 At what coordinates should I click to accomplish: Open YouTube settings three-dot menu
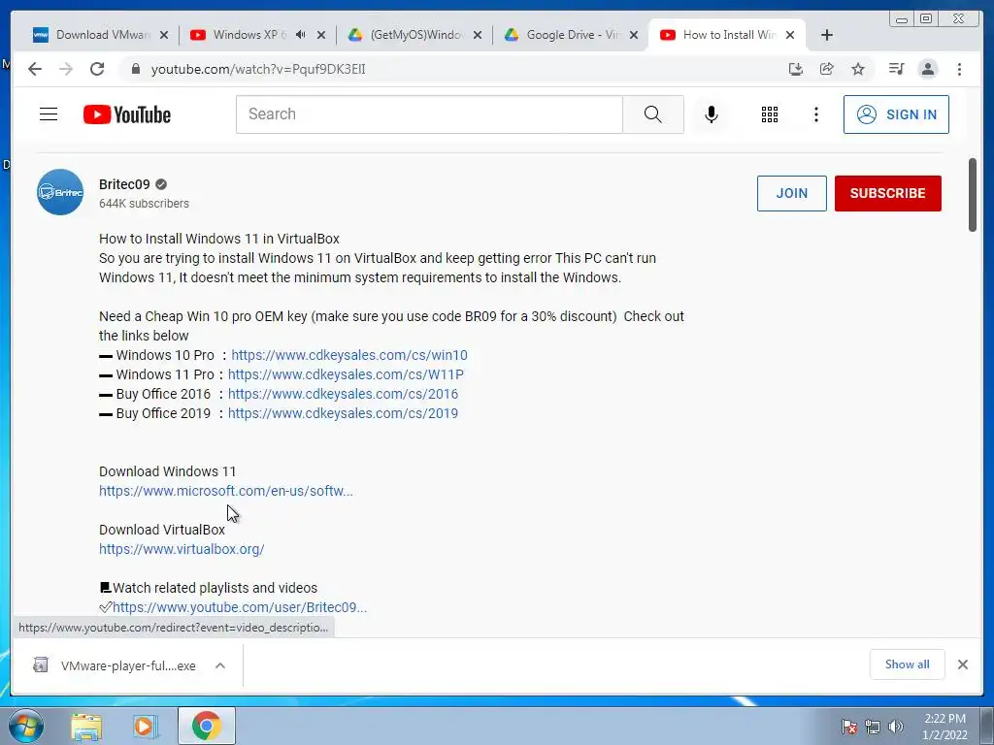point(815,114)
